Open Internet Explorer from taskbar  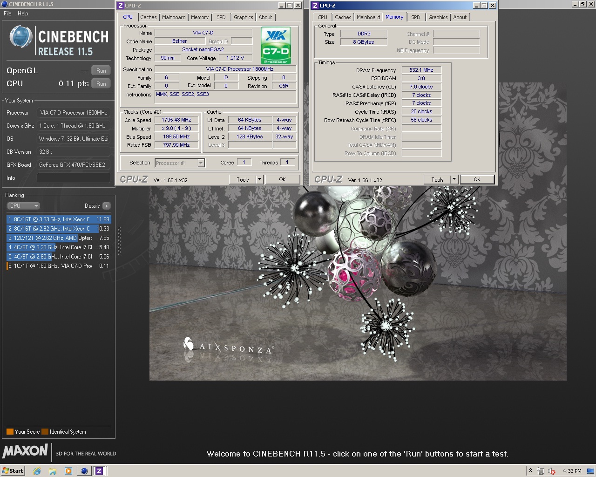[37, 471]
